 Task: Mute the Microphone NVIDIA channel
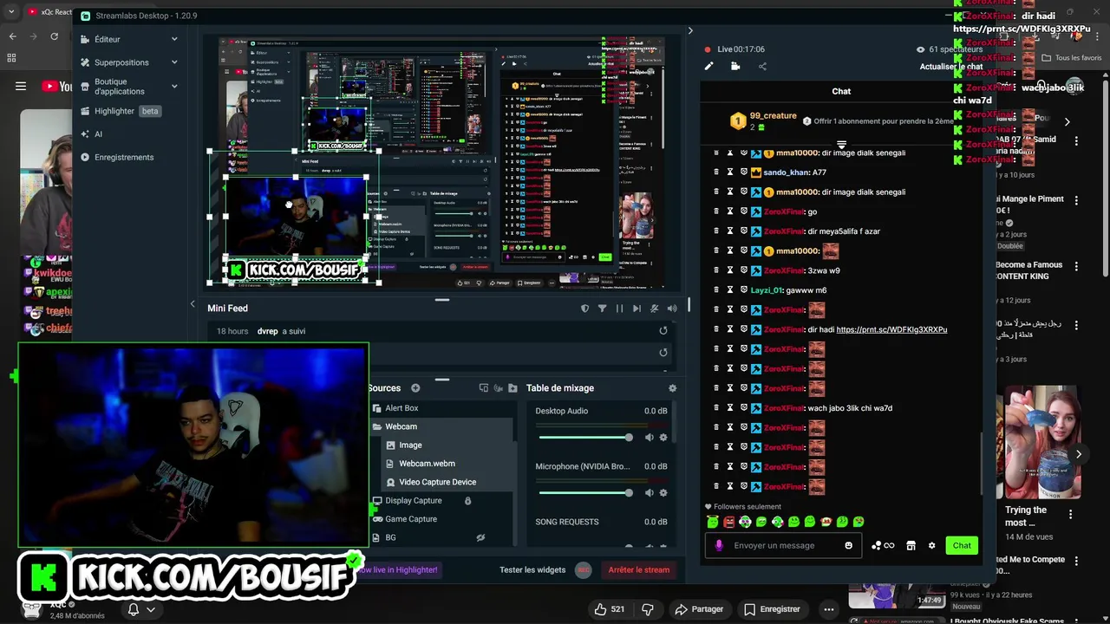649,493
